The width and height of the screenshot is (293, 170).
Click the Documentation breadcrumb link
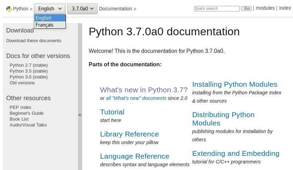tap(116, 9)
